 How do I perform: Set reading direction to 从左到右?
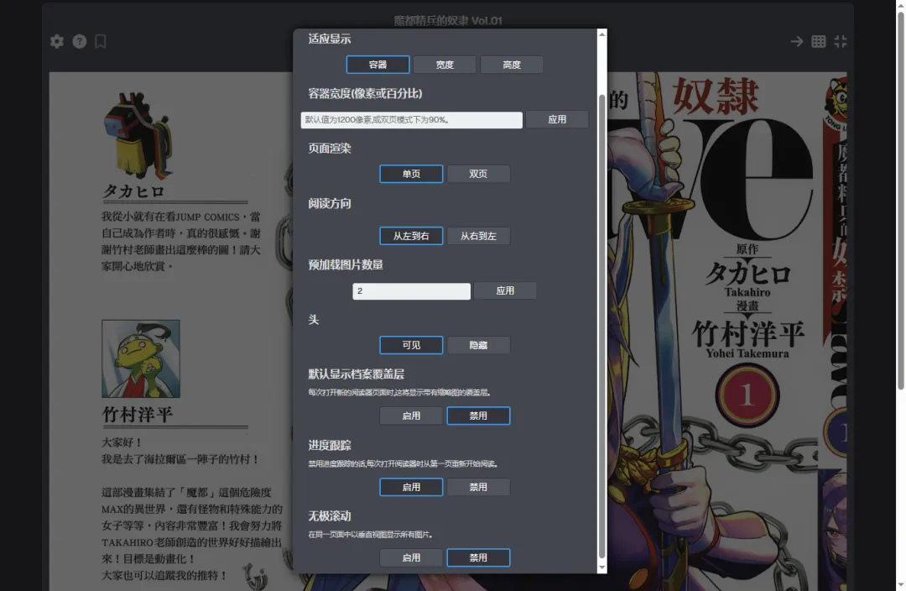411,236
